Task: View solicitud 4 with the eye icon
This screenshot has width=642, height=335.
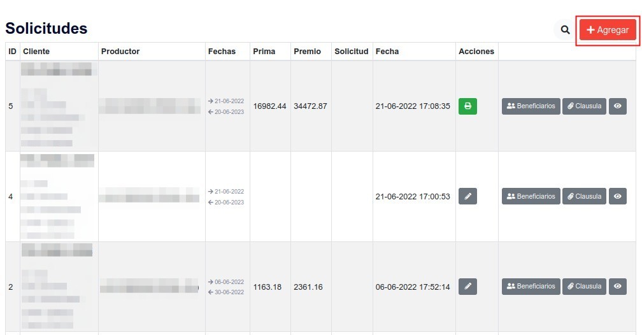Action: 618,197
